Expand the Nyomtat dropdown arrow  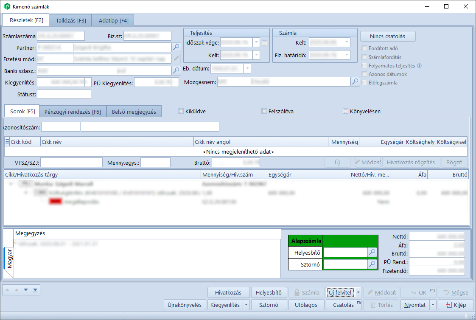(433, 305)
